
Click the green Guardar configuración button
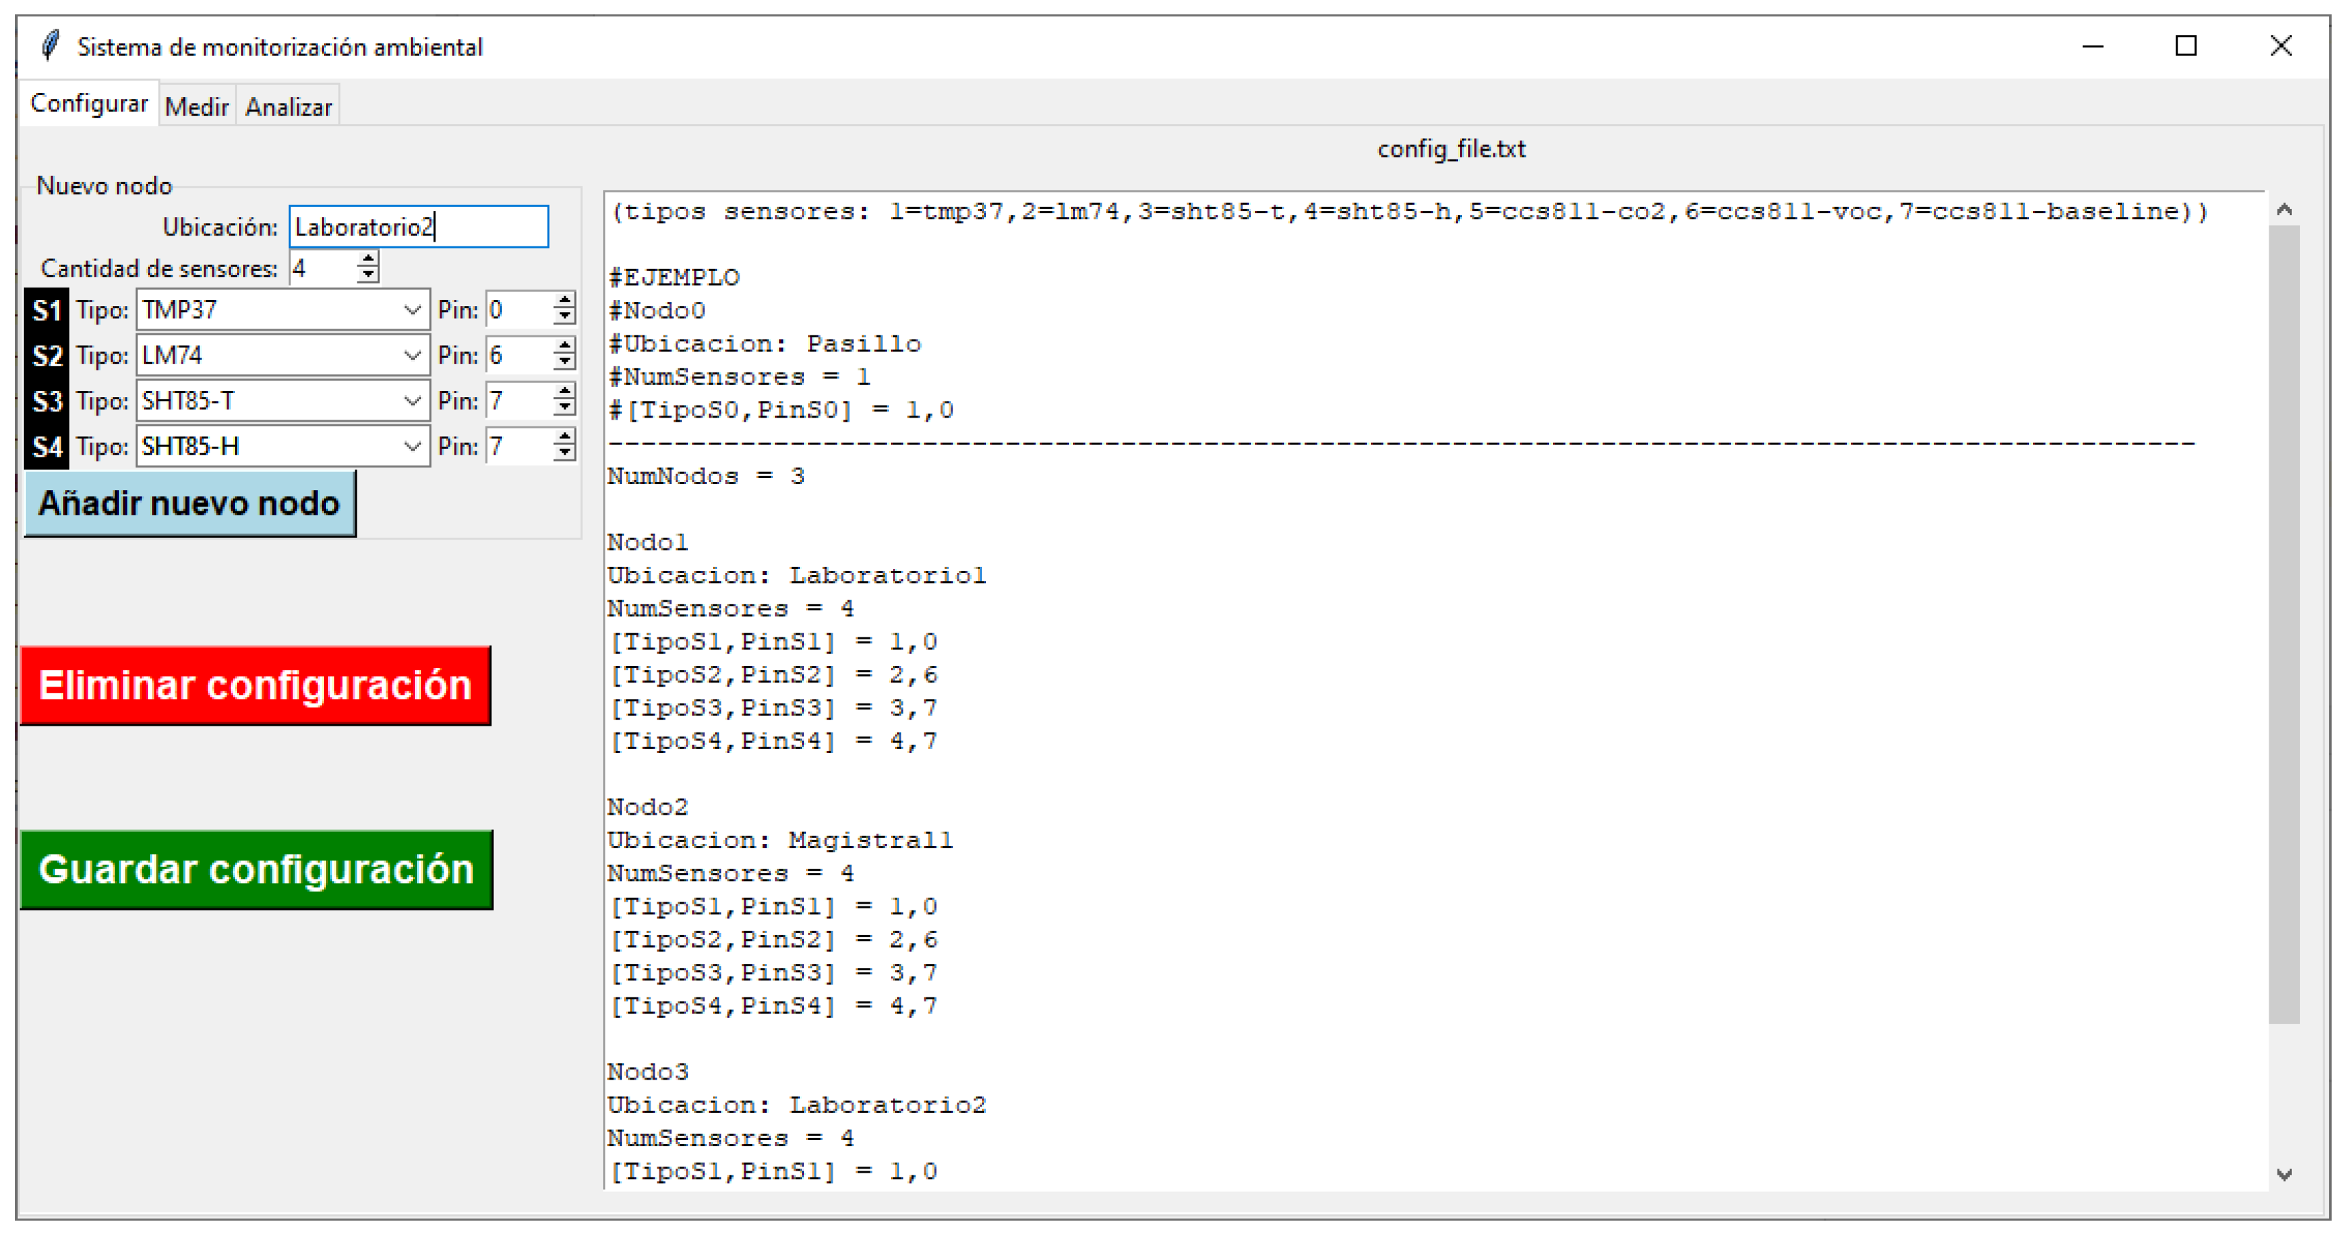pyautogui.click(x=256, y=870)
